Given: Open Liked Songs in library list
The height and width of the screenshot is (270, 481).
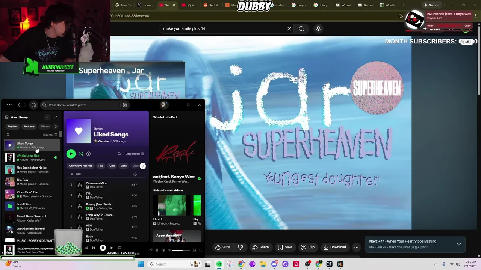Looking at the screenshot, I should [32, 145].
